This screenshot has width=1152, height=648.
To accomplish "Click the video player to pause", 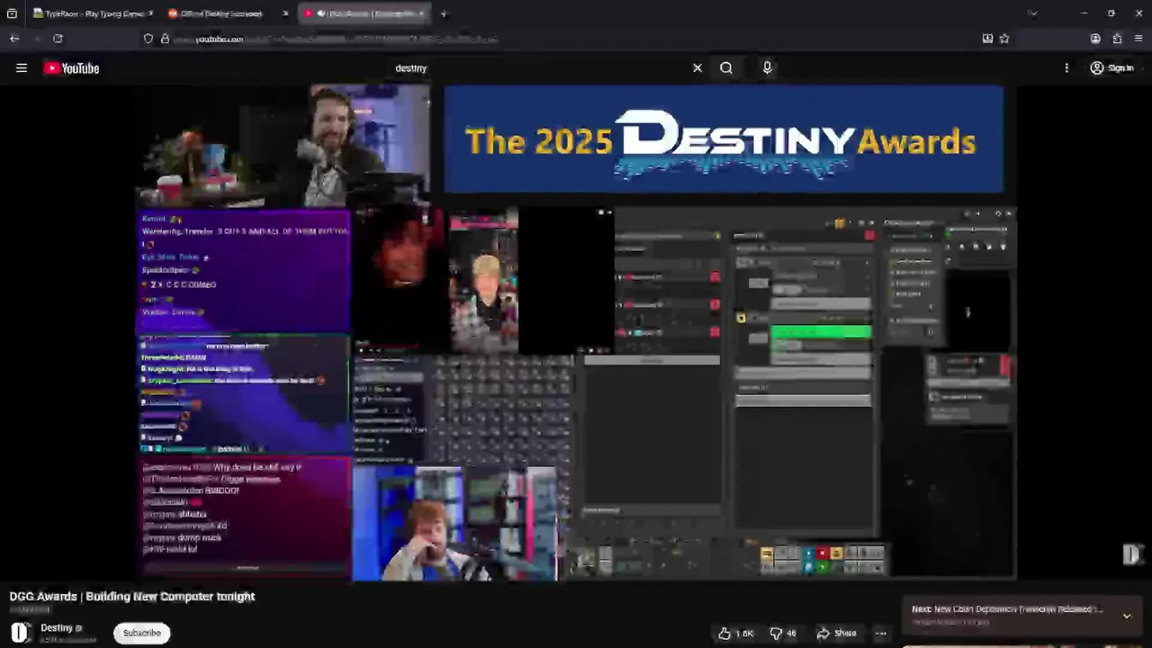I will point(576,333).
